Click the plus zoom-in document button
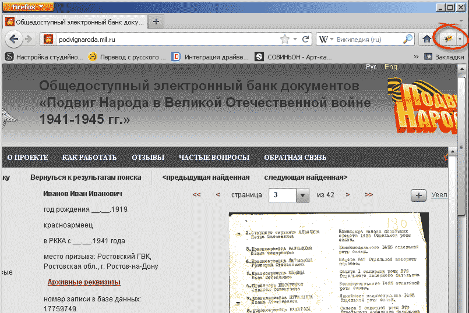The height and width of the screenshot is (313, 469). coord(419,195)
